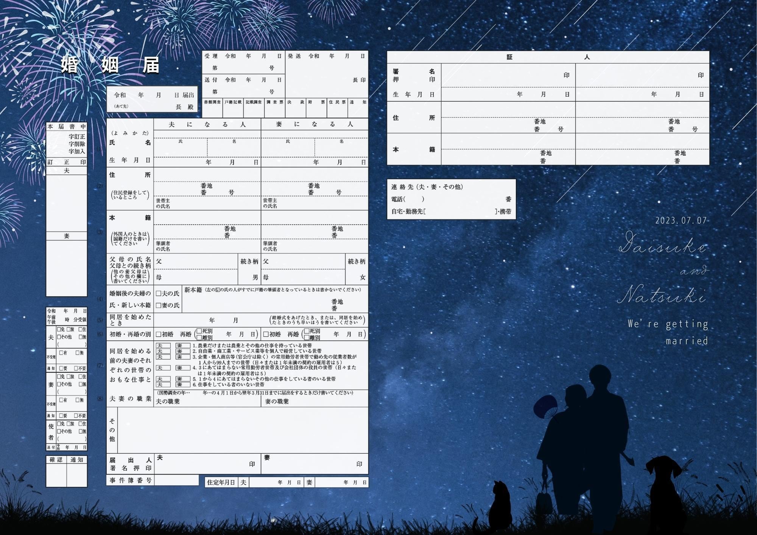
Task: Click the large その他 remarks area
Action: tap(242, 430)
